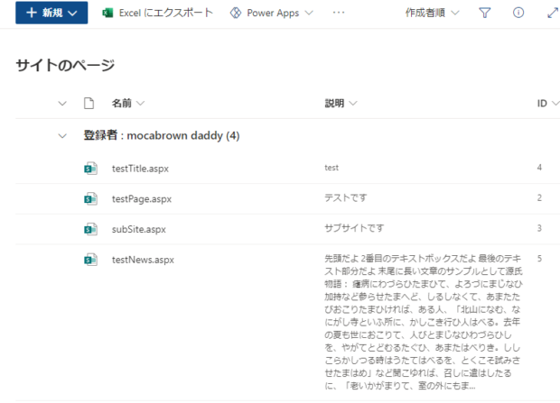The image size is (560, 403).
Task: Click the 登録者 : mocabrown daddy (4) group label
Action: click(x=162, y=135)
